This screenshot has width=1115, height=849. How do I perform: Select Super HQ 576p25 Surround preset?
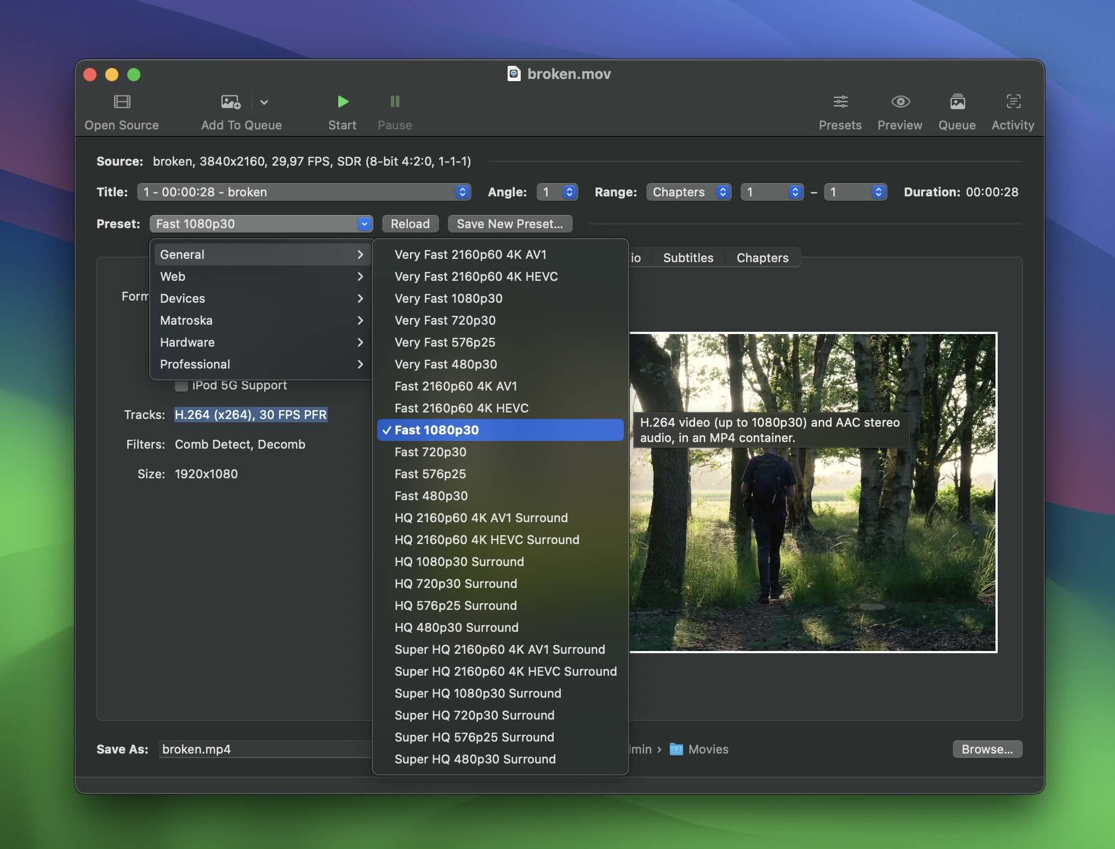point(500,737)
